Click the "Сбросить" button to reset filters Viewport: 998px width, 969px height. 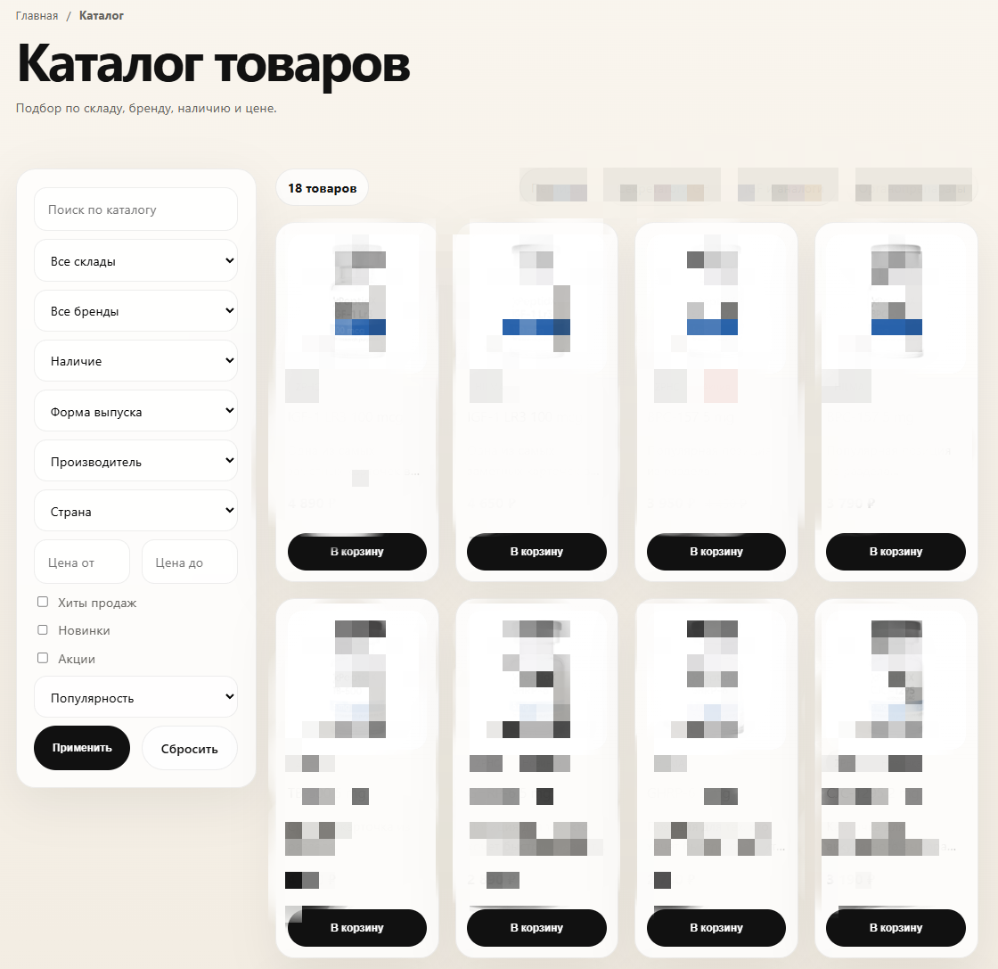(x=189, y=748)
